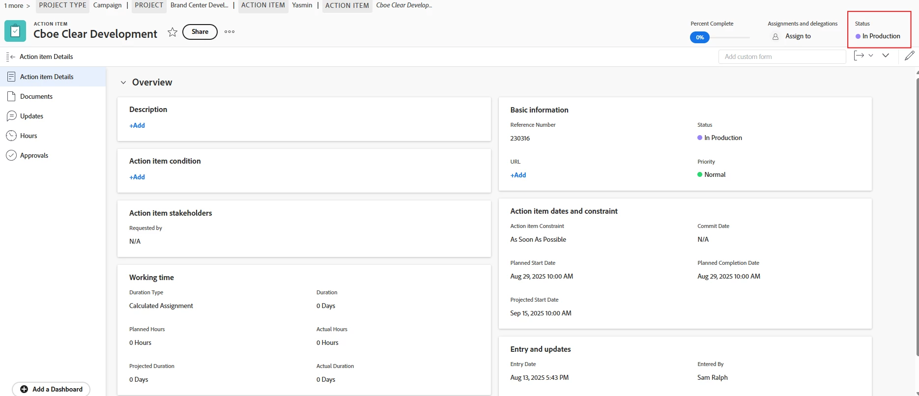Click the Projected Start Date Sep 15 value
This screenshot has width=919, height=396.
point(541,313)
